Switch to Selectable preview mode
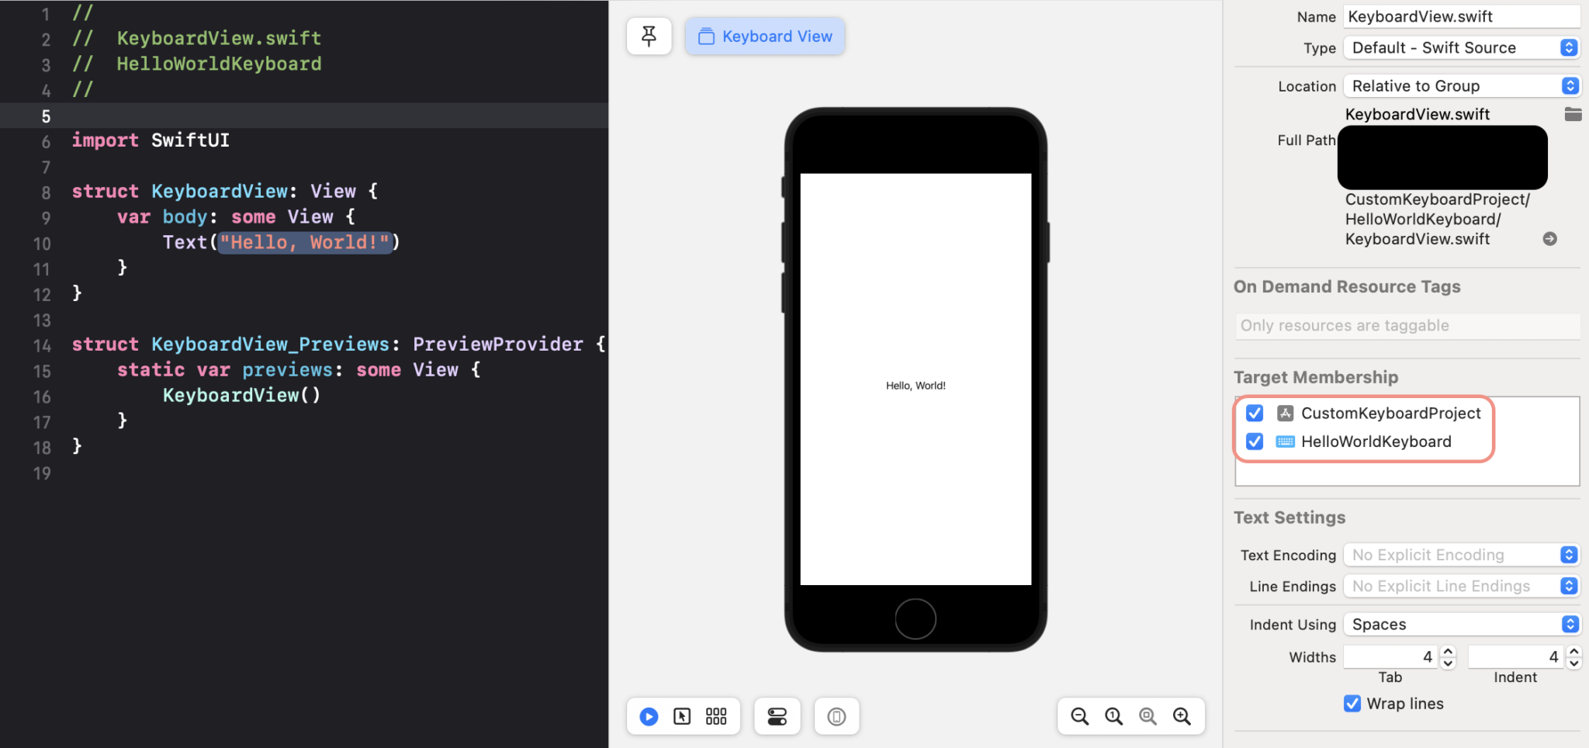1589x748 pixels. (x=683, y=716)
